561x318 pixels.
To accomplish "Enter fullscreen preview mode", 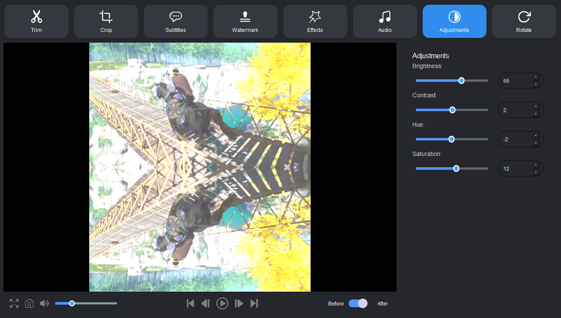I will click(14, 303).
